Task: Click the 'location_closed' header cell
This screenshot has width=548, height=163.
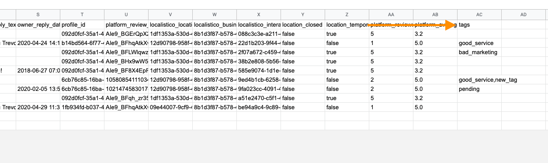Action: (303, 25)
